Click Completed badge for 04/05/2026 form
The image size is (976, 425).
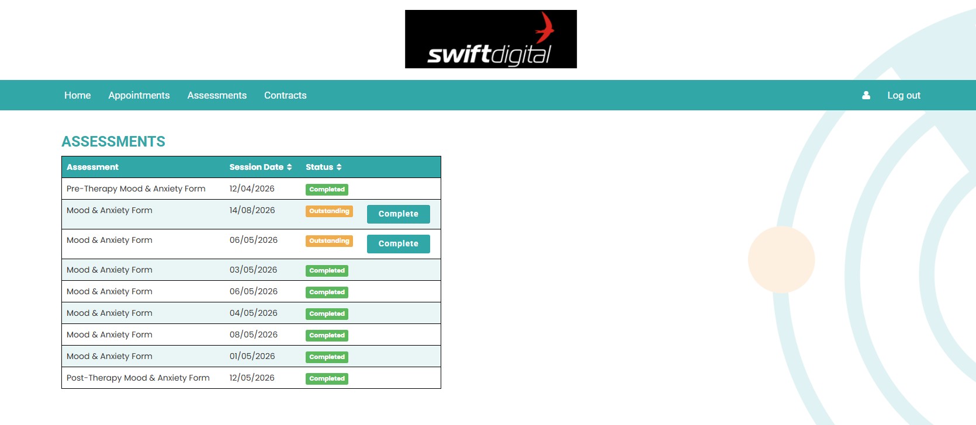tap(327, 314)
